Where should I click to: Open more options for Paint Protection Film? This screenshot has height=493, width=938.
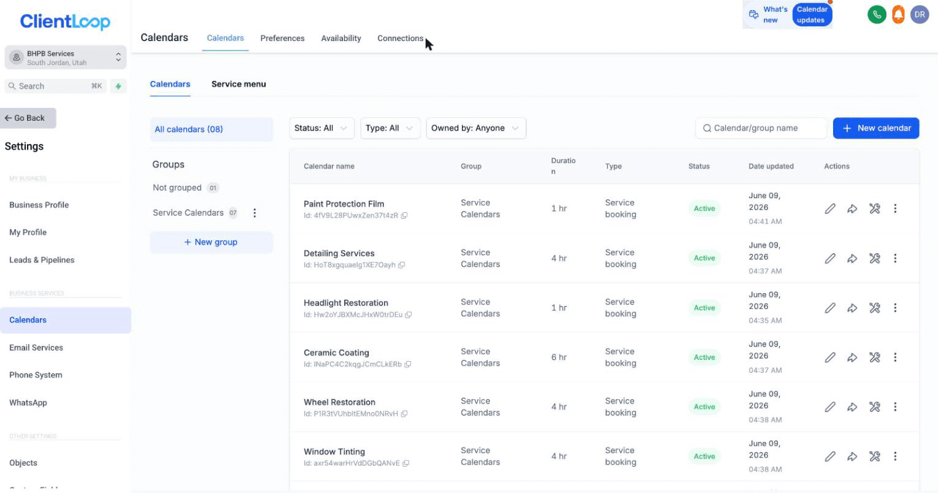coord(895,208)
